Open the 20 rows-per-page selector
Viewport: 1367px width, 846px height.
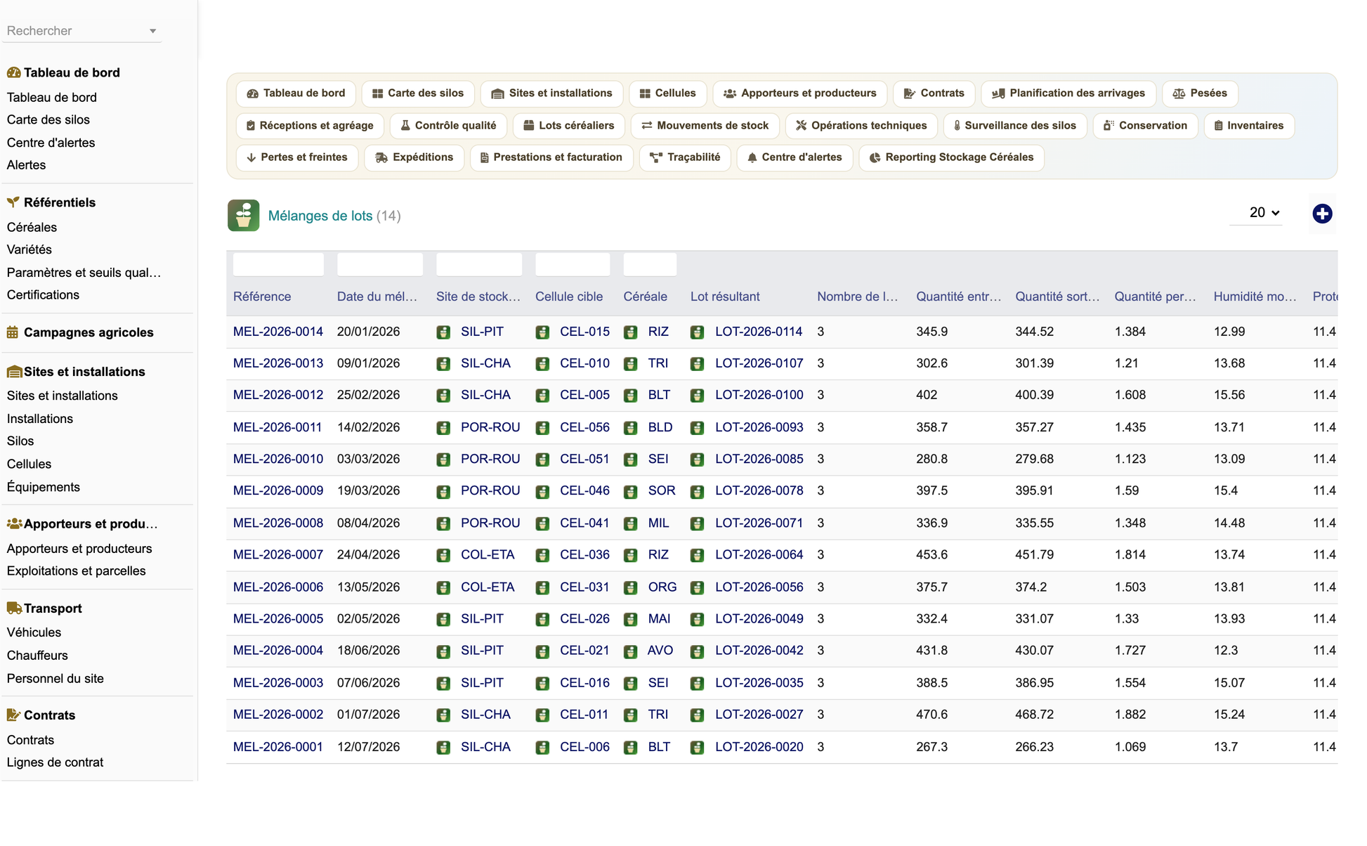tap(1264, 212)
